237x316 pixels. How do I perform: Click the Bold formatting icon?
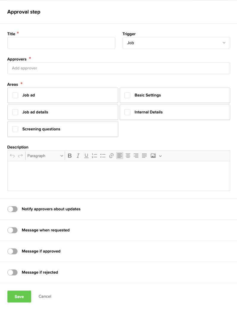70,156
